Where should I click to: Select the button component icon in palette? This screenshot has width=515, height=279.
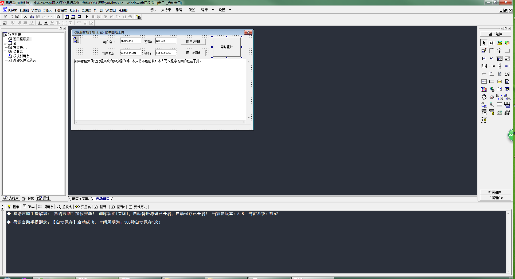507,51
